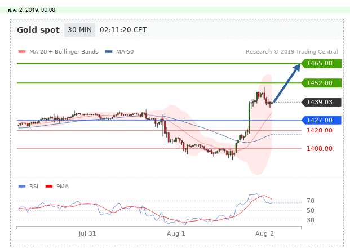Click the MA 20 + Bollinger Bands swatch
The height and width of the screenshot is (252, 350).
(22, 52)
